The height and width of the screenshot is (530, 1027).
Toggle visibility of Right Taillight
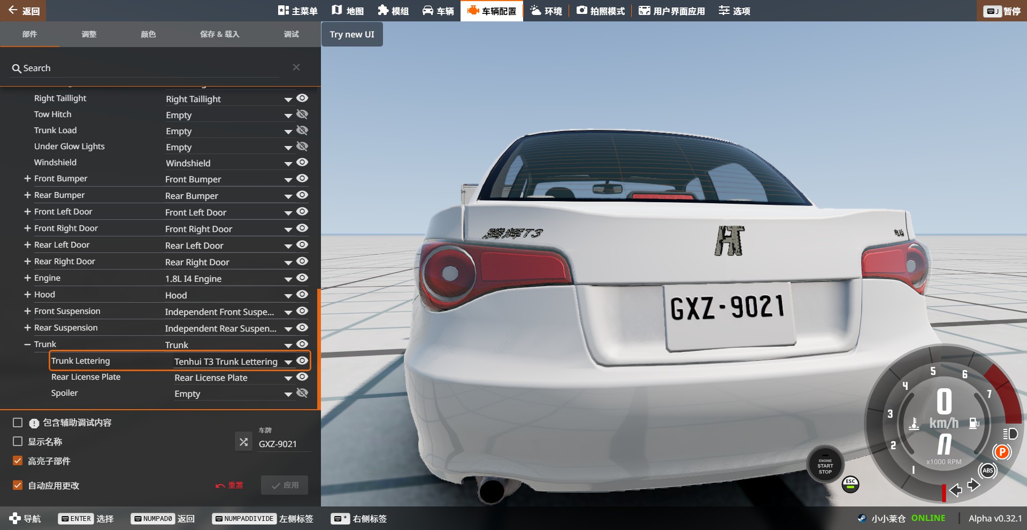click(302, 98)
